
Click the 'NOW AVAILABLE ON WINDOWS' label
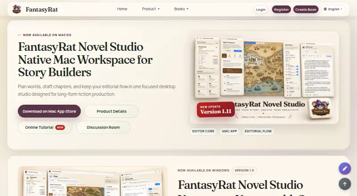coord(203,170)
